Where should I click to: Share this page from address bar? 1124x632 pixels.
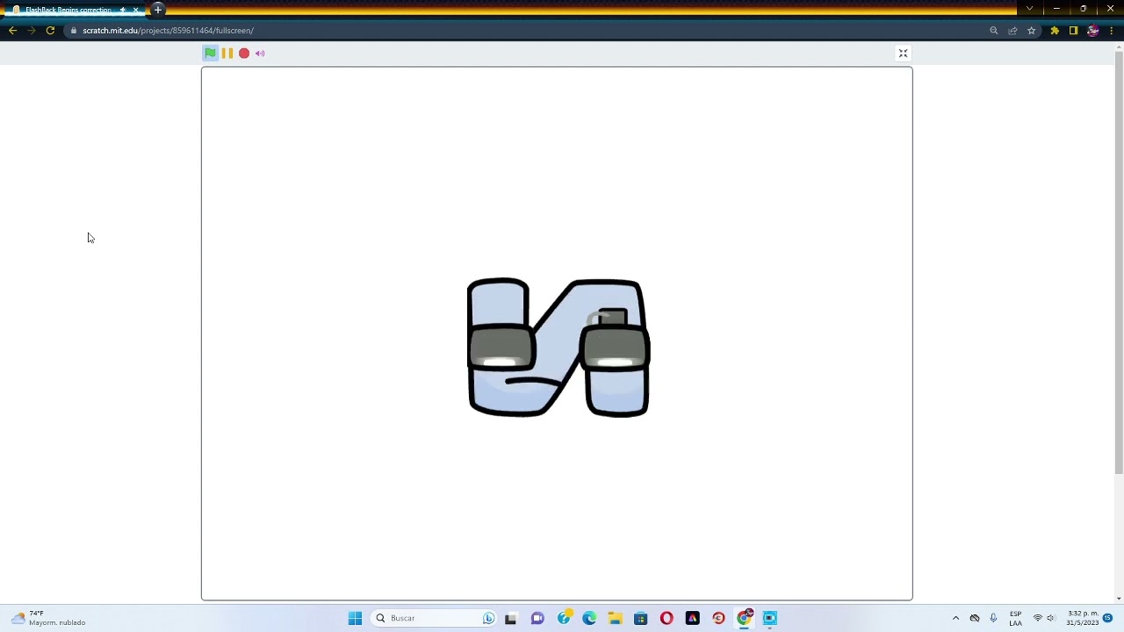tap(1012, 31)
